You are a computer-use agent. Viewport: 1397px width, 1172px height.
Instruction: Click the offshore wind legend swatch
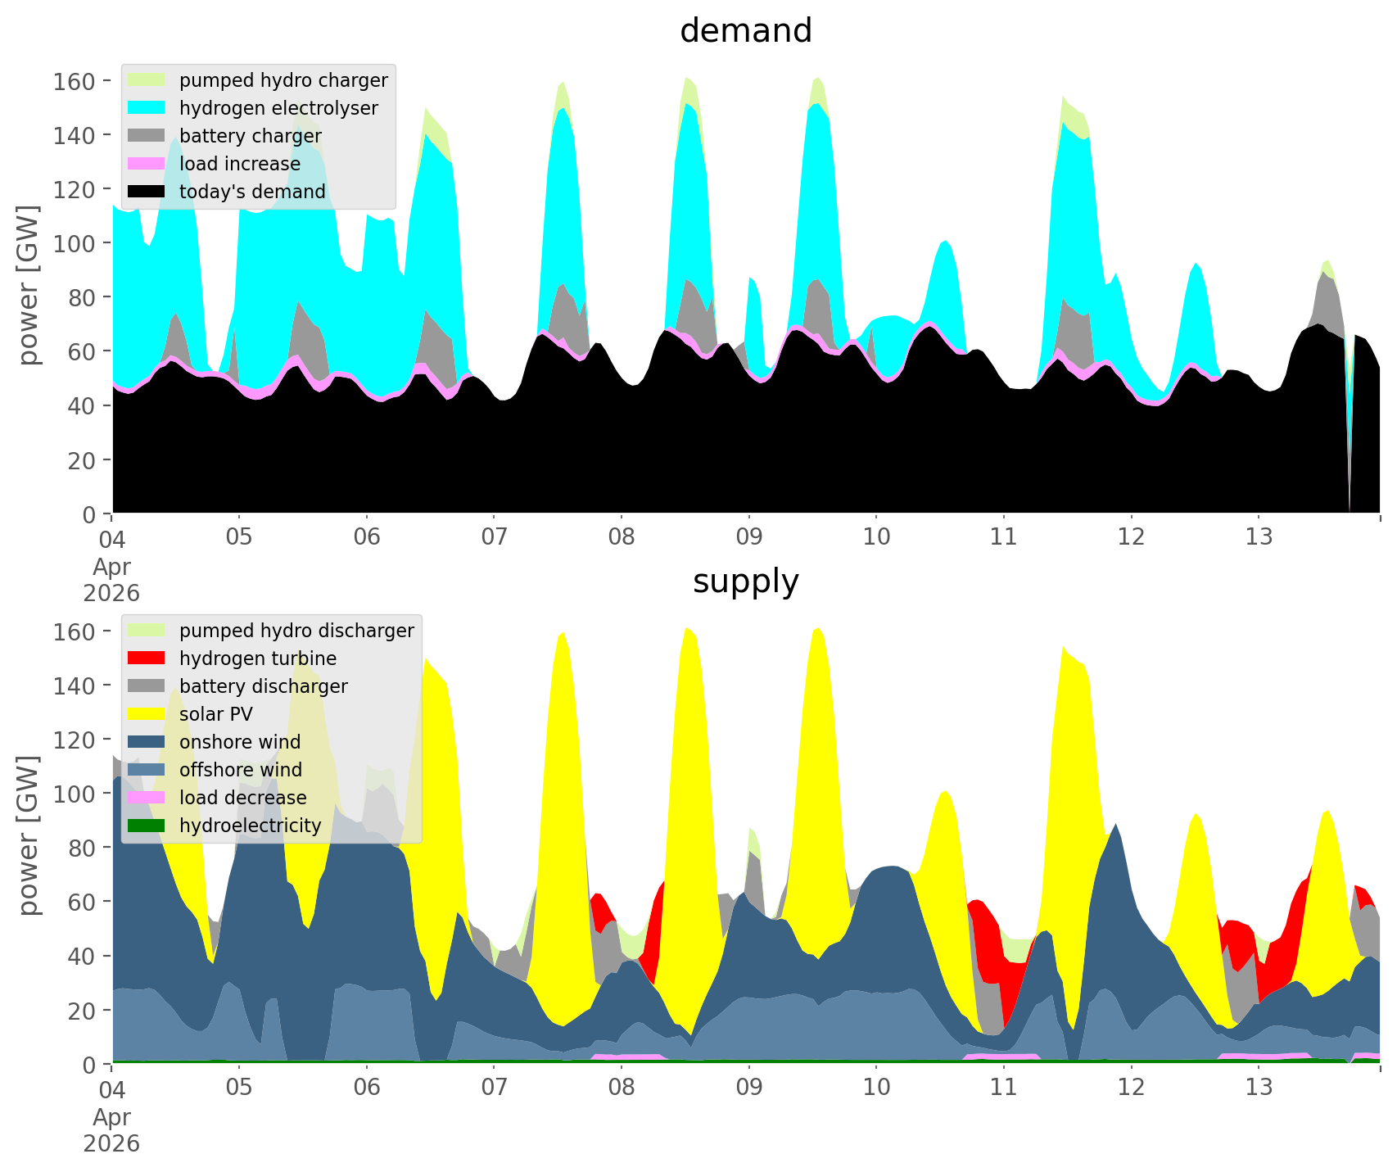pyautogui.click(x=147, y=770)
